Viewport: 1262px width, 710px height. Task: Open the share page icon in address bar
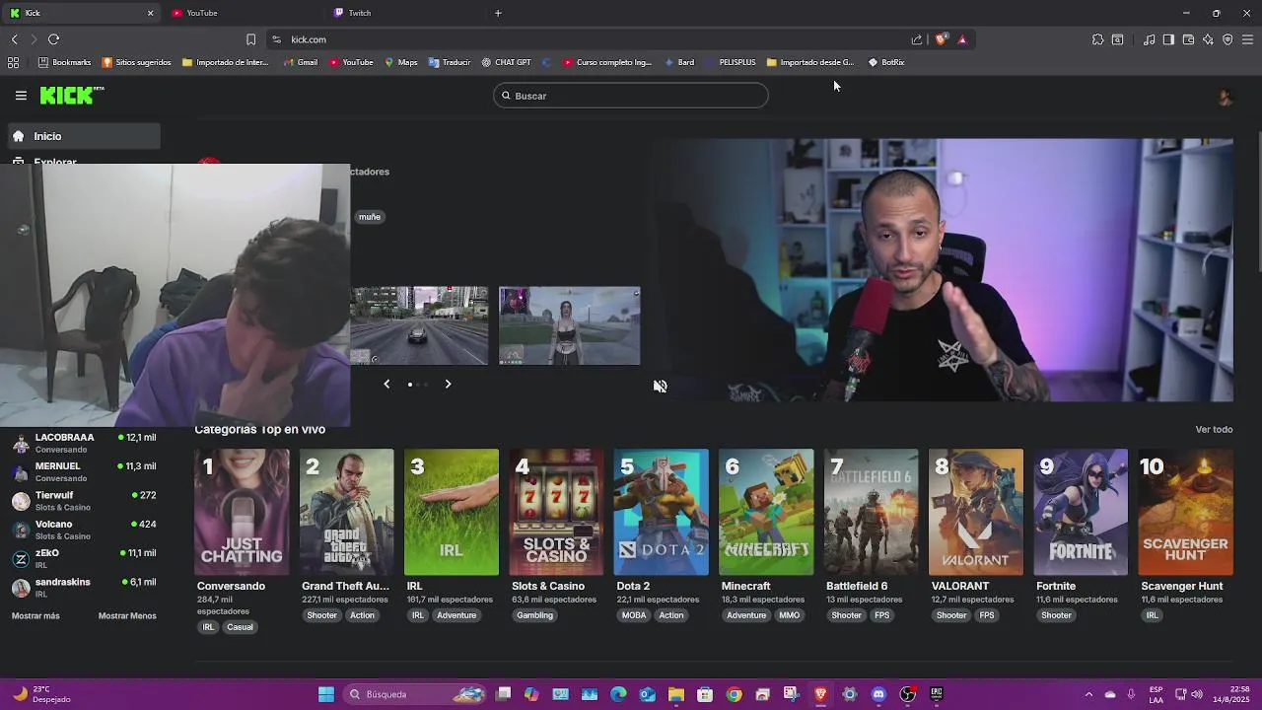pyautogui.click(x=917, y=39)
